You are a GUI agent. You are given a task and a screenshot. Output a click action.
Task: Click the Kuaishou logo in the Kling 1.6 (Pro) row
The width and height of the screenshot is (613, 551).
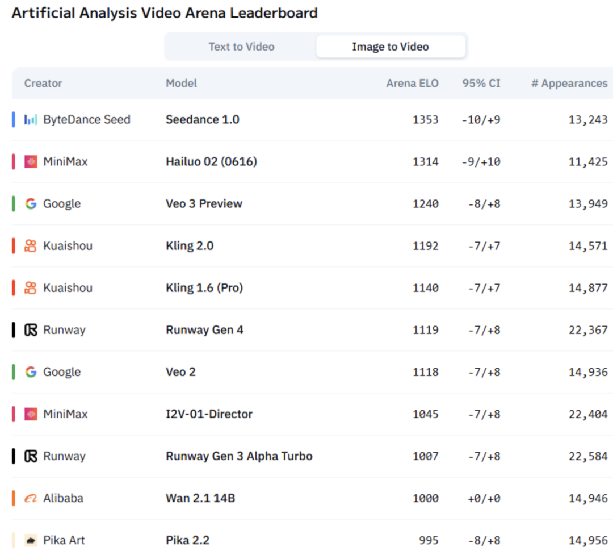click(31, 287)
